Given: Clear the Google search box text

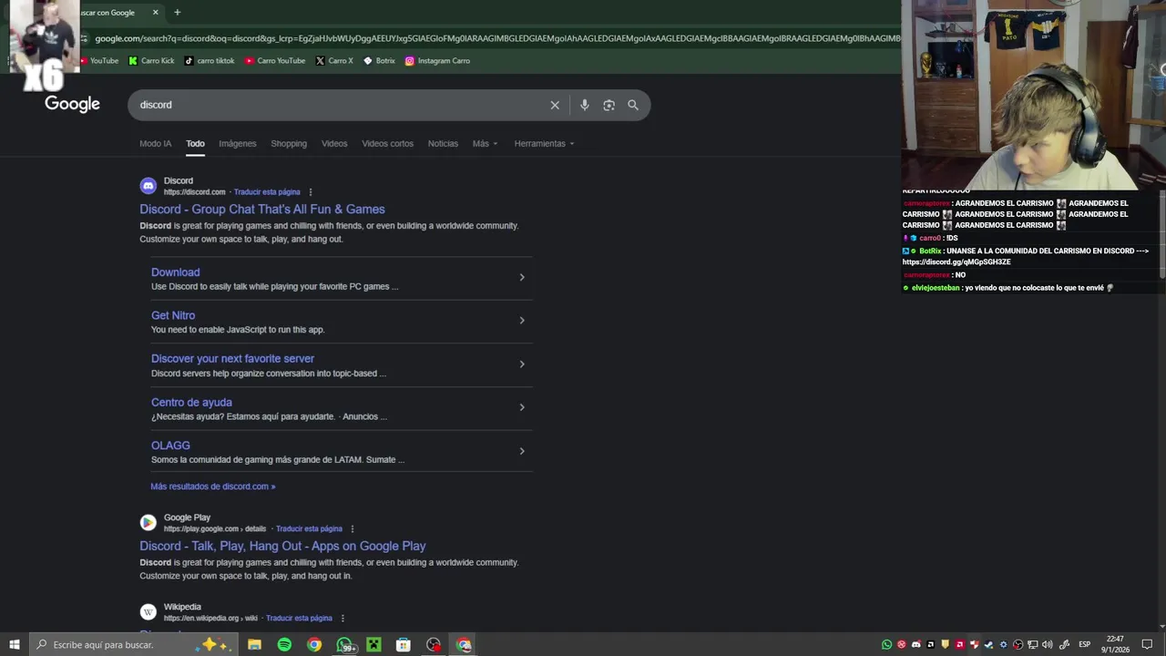Looking at the screenshot, I should [x=555, y=105].
